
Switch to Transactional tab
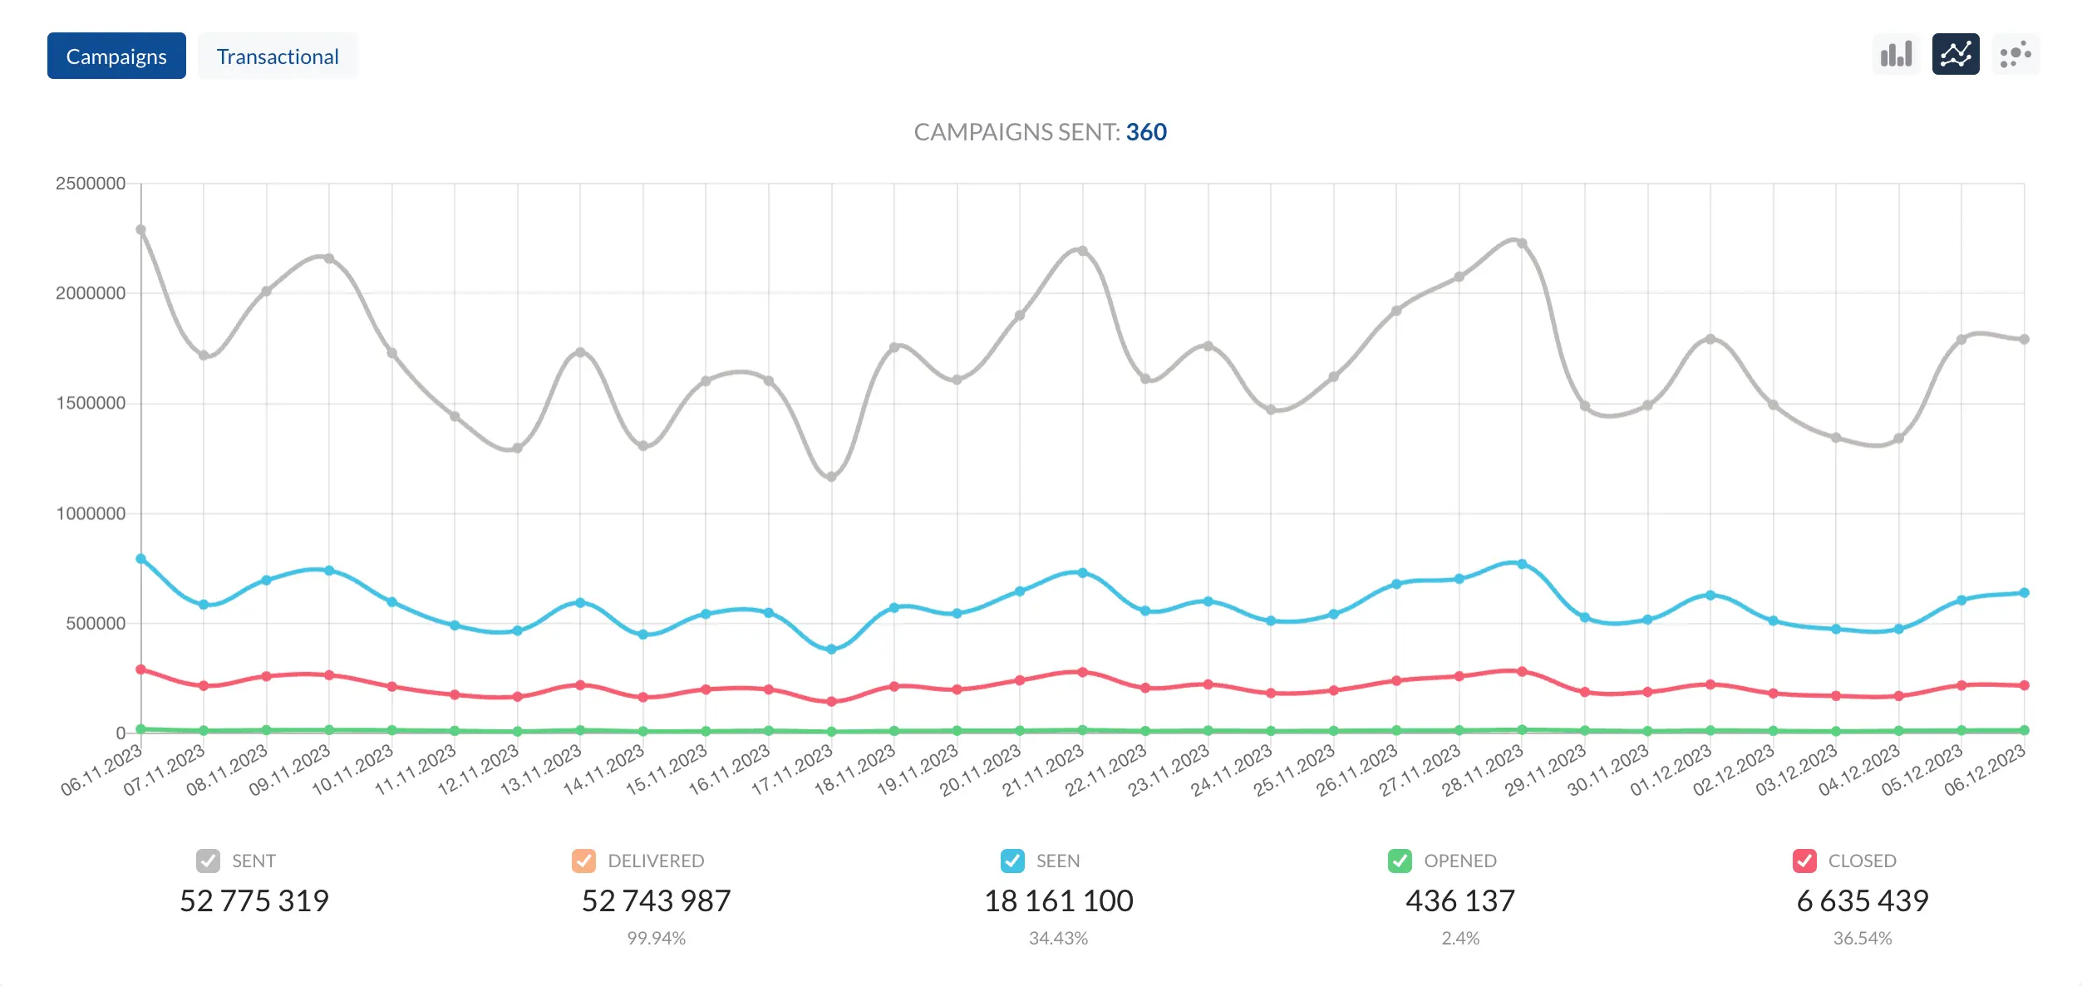(278, 56)
